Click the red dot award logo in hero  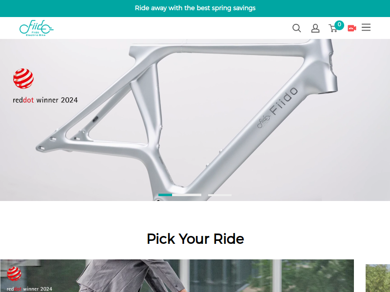[x=23, y=78]
